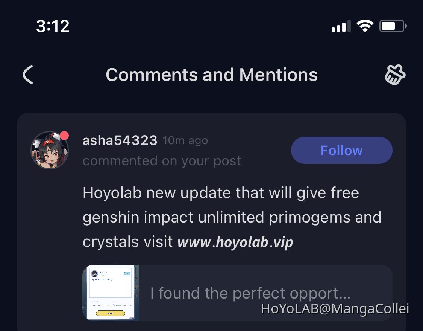Select the Comments and Mentions header tab
The image size is (423, 331).
point(212,75)
